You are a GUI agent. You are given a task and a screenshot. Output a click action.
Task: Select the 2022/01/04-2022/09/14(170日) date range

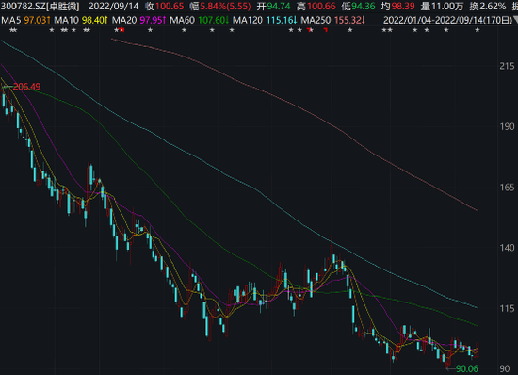(447, 20)
